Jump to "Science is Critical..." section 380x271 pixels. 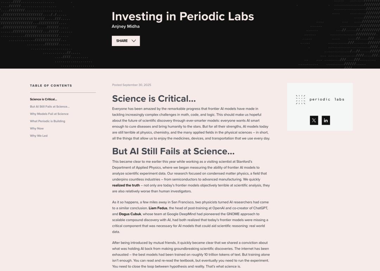tap(43, 99)
